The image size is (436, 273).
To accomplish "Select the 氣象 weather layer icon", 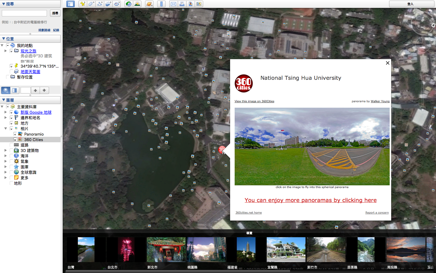I will [x=16, y=161].
